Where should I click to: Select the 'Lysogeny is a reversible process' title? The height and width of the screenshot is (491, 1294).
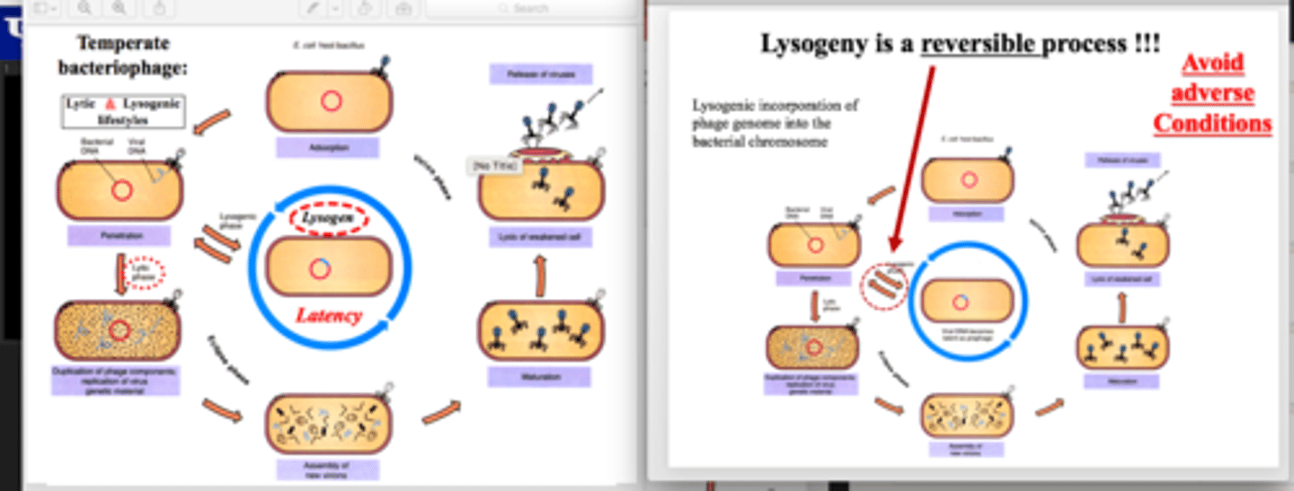click(960, 43)
